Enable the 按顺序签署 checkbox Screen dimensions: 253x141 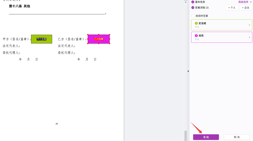click(x=193, y=16)
